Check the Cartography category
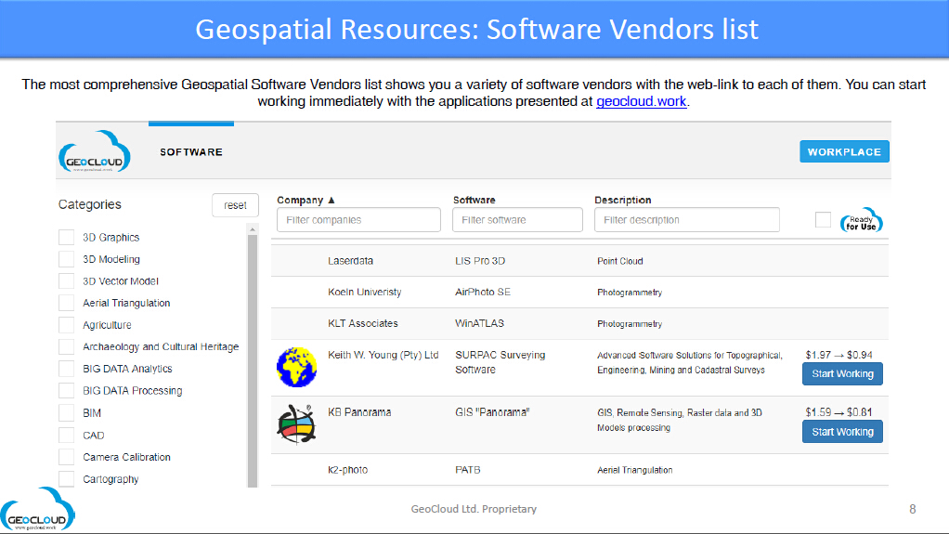This screenshot has width=949, height=534. 67,479
